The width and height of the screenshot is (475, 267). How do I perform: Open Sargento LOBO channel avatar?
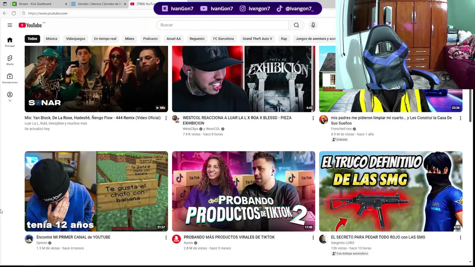(x=324, y=239)
